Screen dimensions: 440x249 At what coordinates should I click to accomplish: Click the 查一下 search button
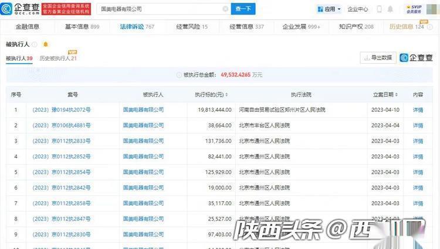pyautogui.click(x=243, y=9)
